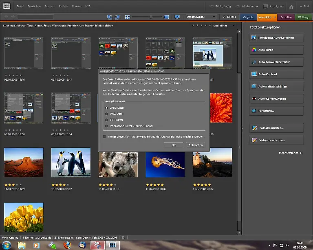Open Fotos bearbeiten editor

click(276, 128)
